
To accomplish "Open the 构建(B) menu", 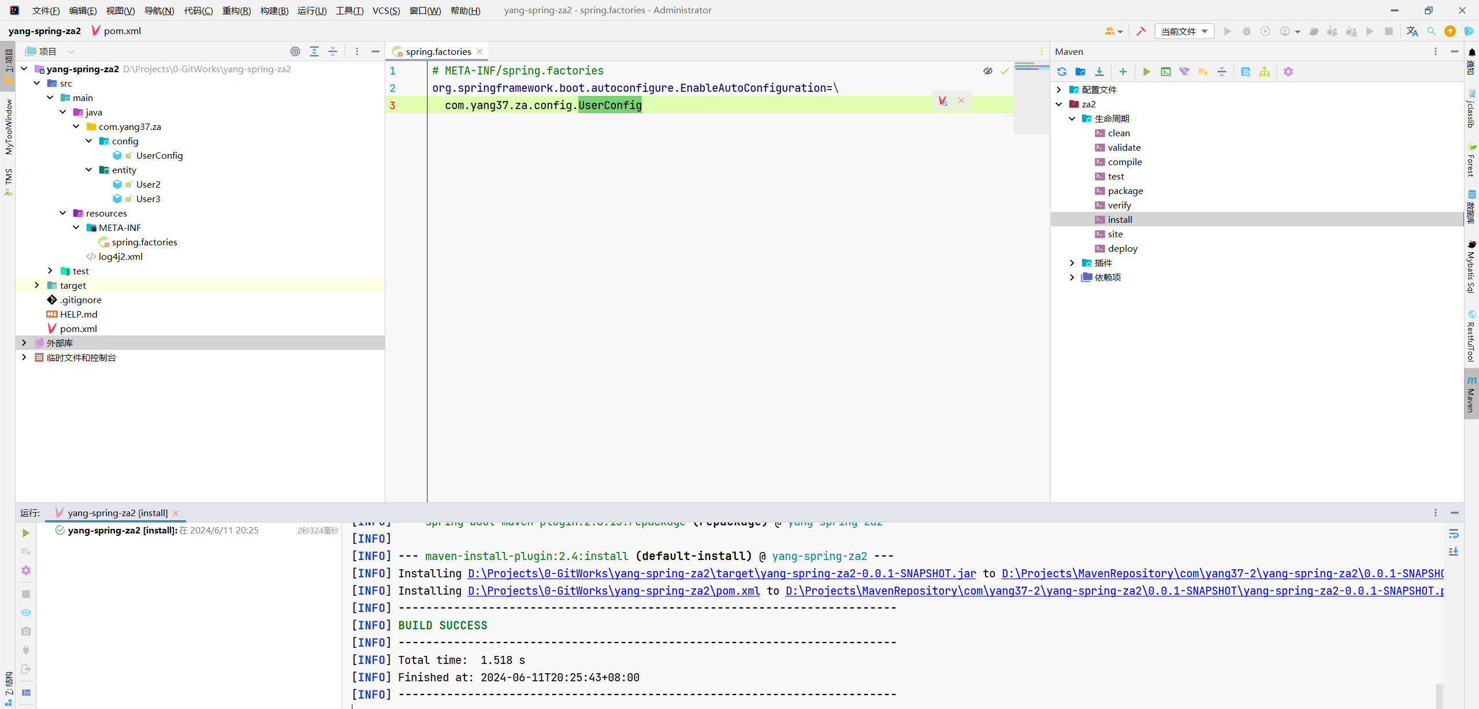I will 274,10.
